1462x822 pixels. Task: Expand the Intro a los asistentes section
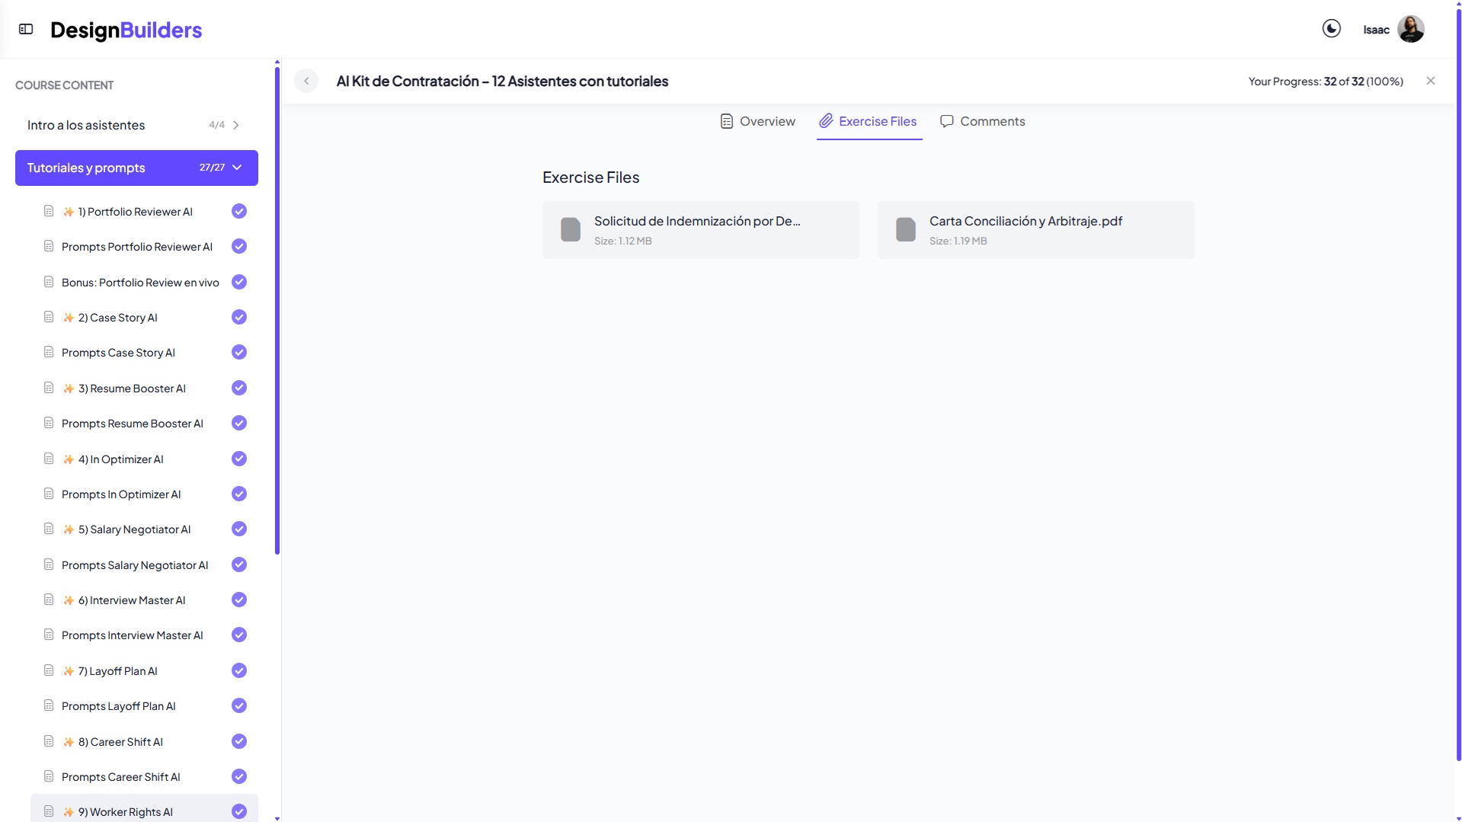click(x=235, y=125)
